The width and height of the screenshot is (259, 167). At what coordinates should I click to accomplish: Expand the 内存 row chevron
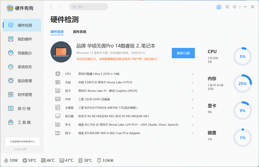193,99
